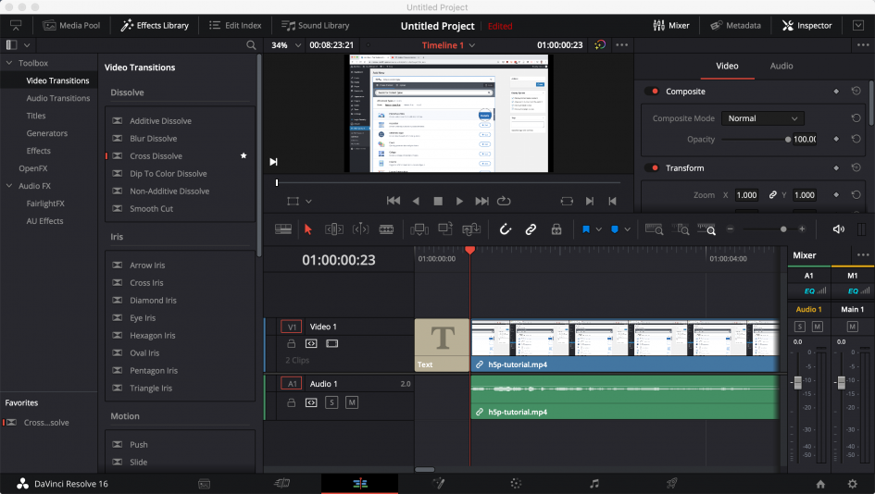Click the overwrite clip icon

tap(445, 228)
